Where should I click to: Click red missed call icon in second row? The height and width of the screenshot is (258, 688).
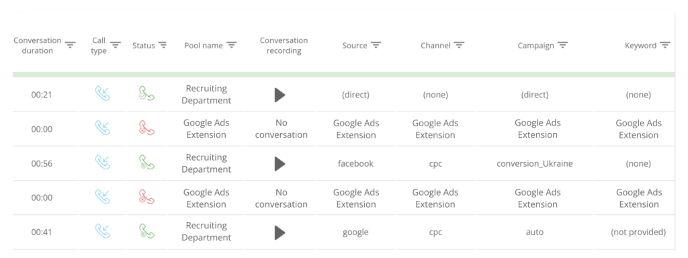click(x=146, y=128)
